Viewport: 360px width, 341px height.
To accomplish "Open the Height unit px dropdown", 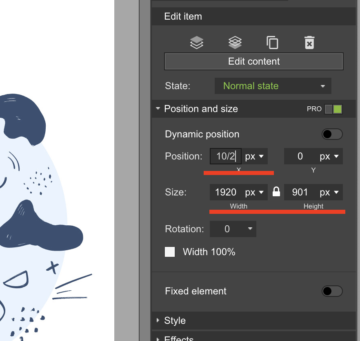I will (x=330, y=192).
